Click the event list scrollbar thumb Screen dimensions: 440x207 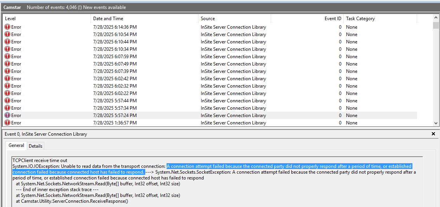click(x=435, y=26)
